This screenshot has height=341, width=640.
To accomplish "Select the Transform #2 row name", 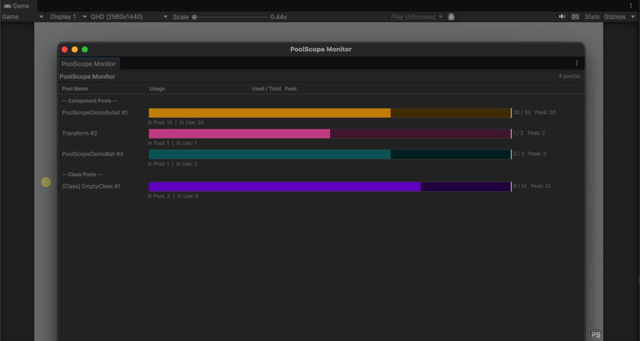I will tap(79, 133).
